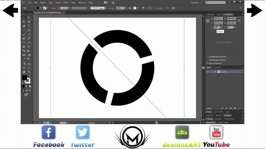
Task: Open Basic brush definition dropdown
Action: point(106,8)
